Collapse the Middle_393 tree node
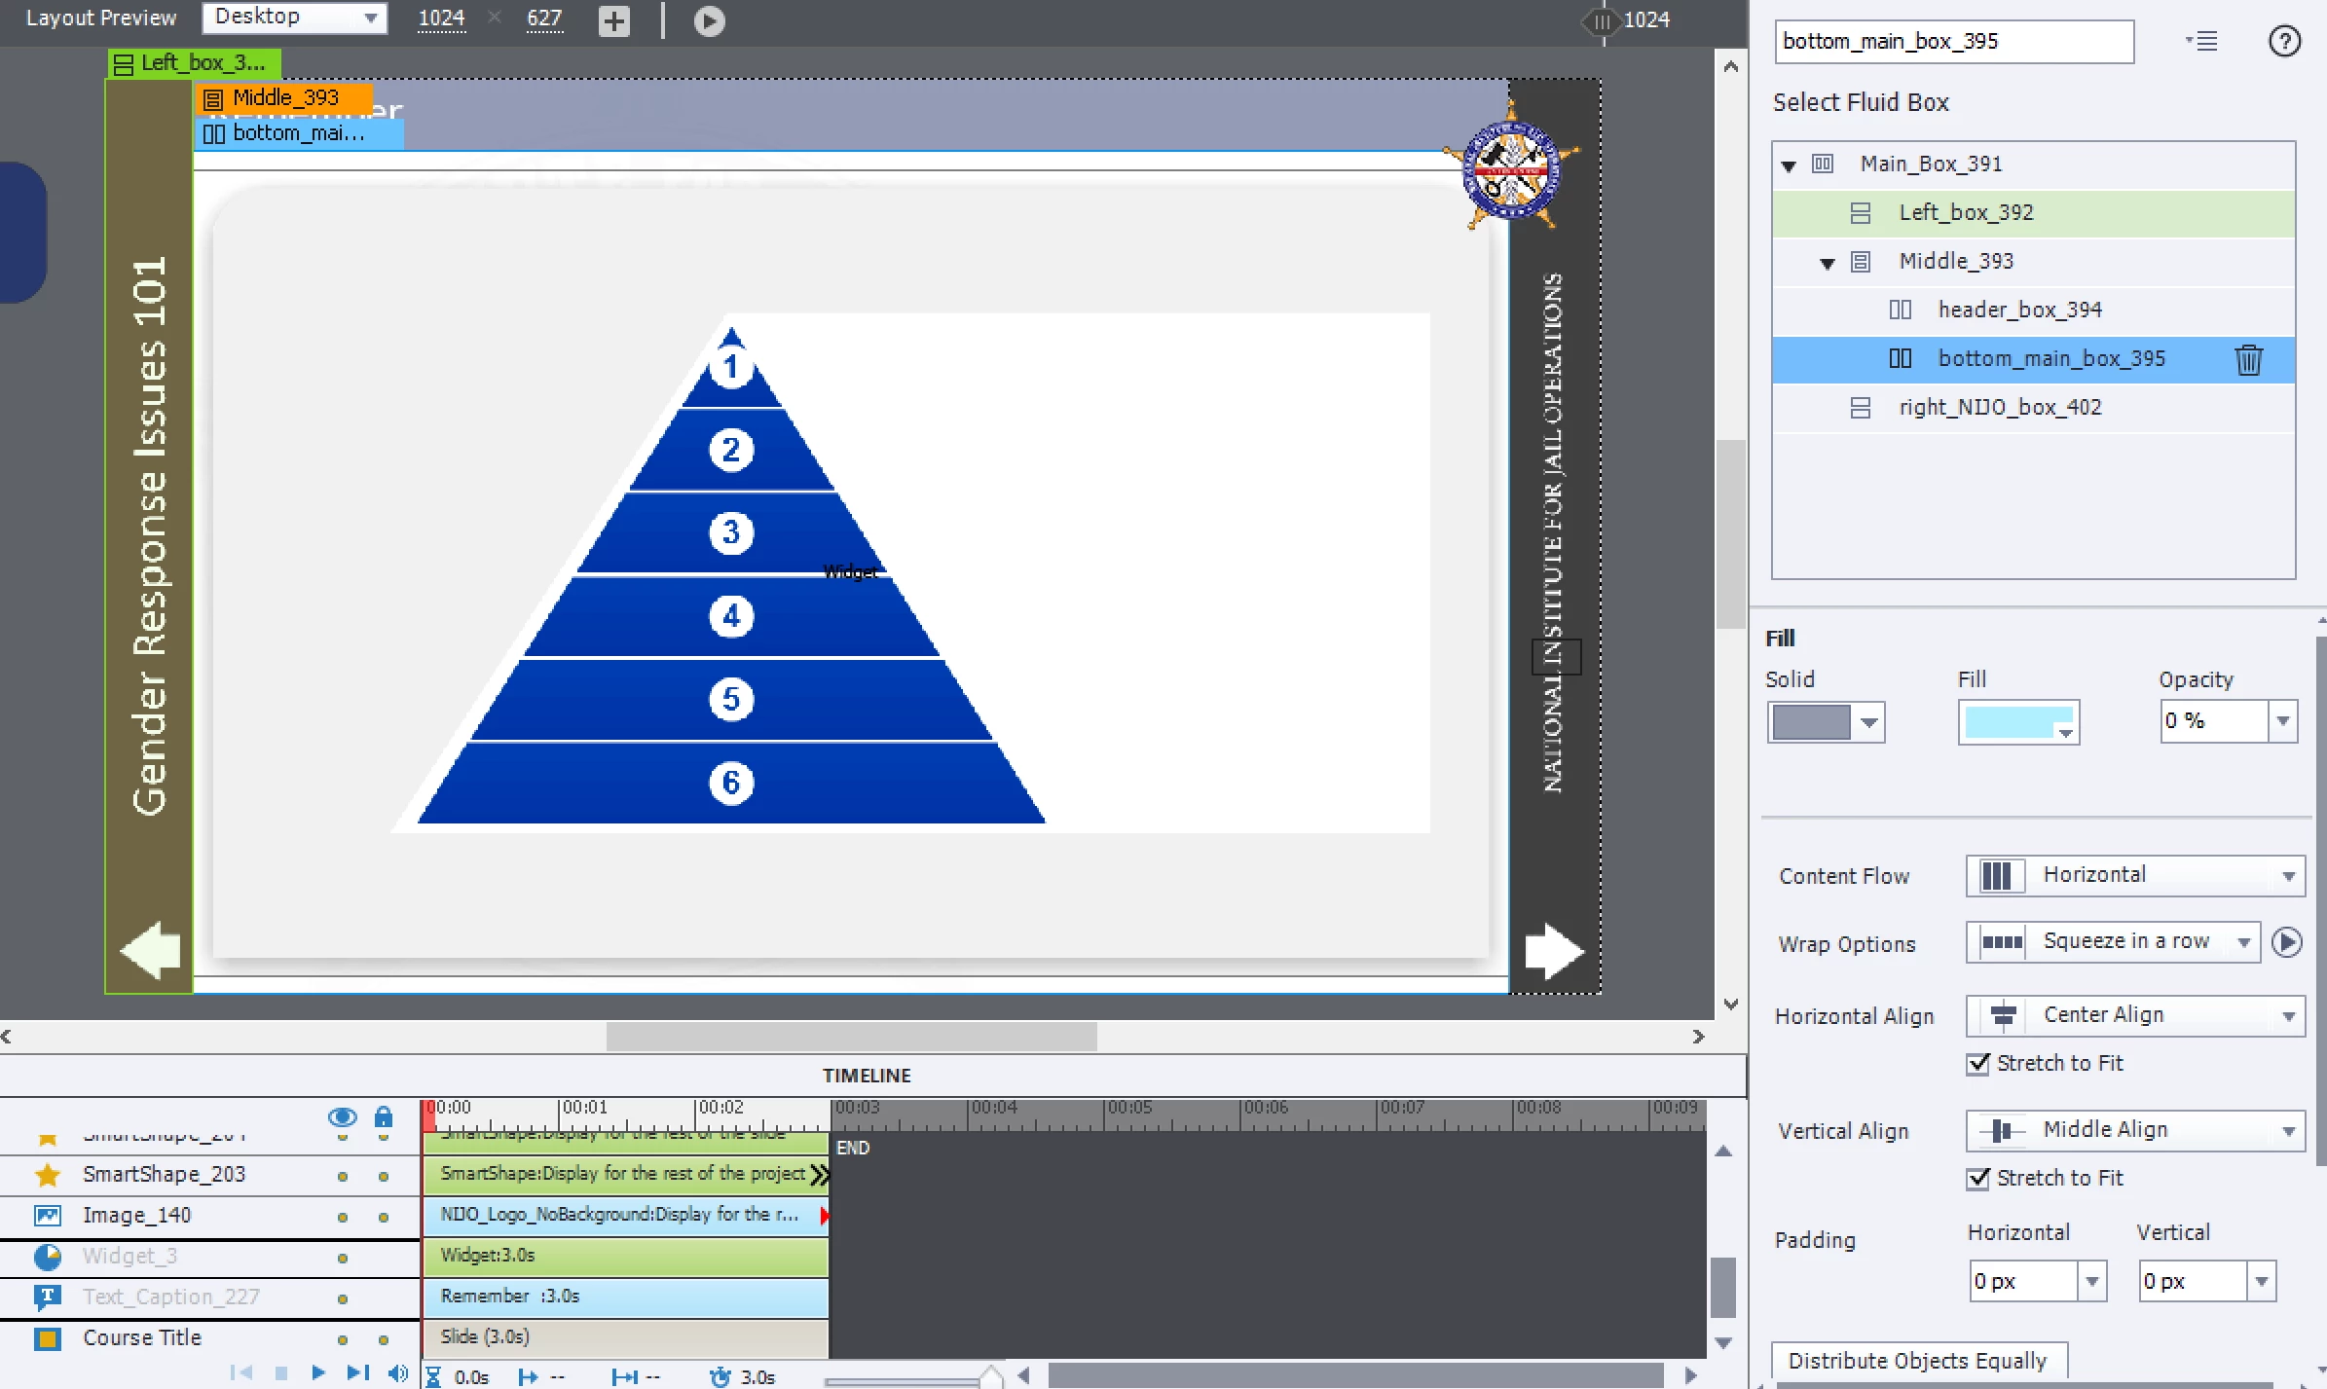The image size is (2327, 1389). pyautogui.click(x=1828, y=263)
